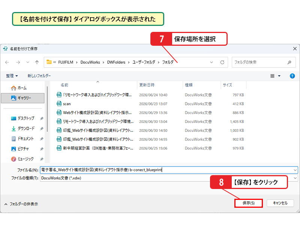
Task: Select ユーザーフォルダ in the breadcrumb path
Action: coord(144,62)
